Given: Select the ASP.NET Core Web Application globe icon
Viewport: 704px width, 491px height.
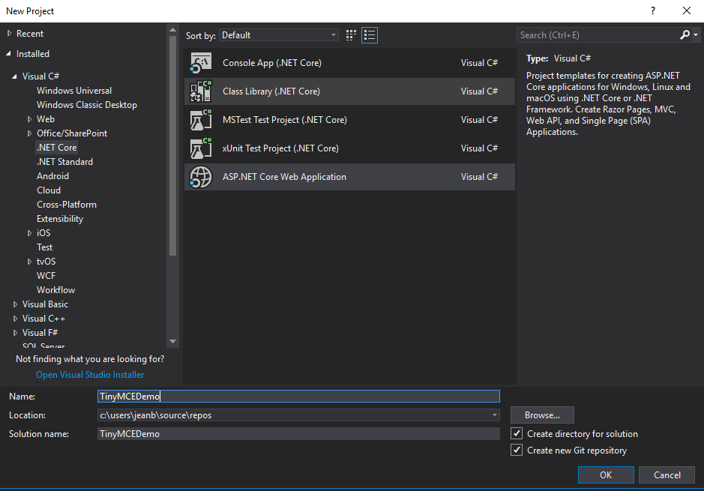Looking at the screenshot, I should click(201, 177).
